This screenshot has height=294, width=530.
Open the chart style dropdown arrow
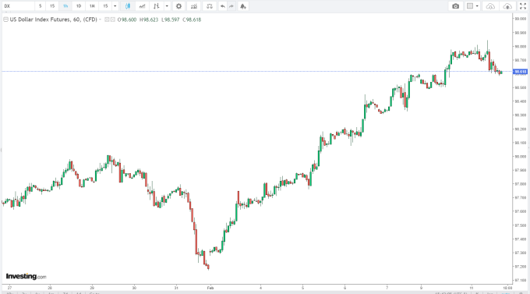point(167,6)
